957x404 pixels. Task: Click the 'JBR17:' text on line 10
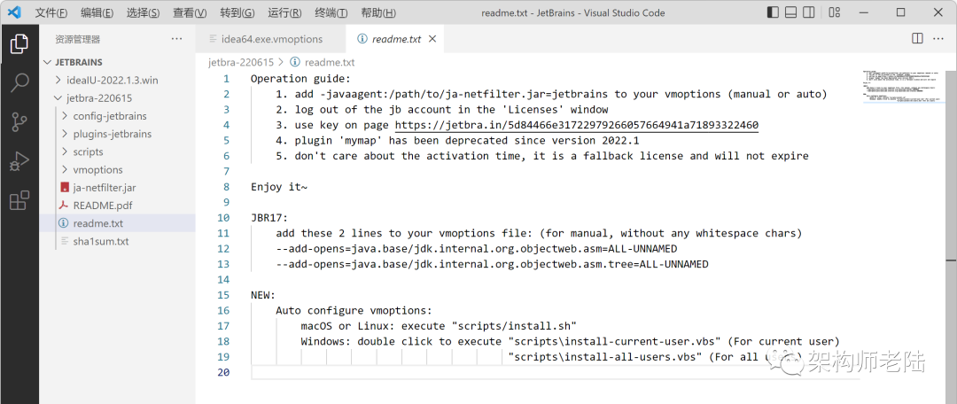click(x=269, y=218)
